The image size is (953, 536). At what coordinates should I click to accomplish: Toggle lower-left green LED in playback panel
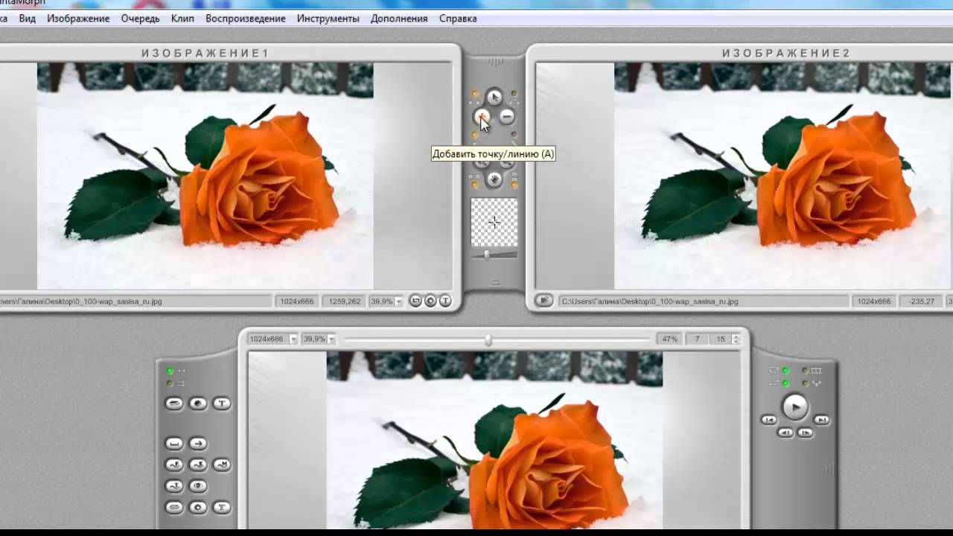tap(785, 383)
